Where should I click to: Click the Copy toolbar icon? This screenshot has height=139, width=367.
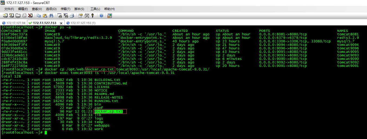click(x=38, y=16)
